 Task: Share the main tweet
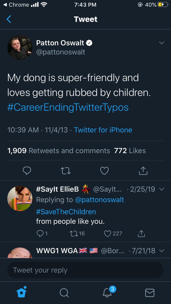click(x=143, y=171)
